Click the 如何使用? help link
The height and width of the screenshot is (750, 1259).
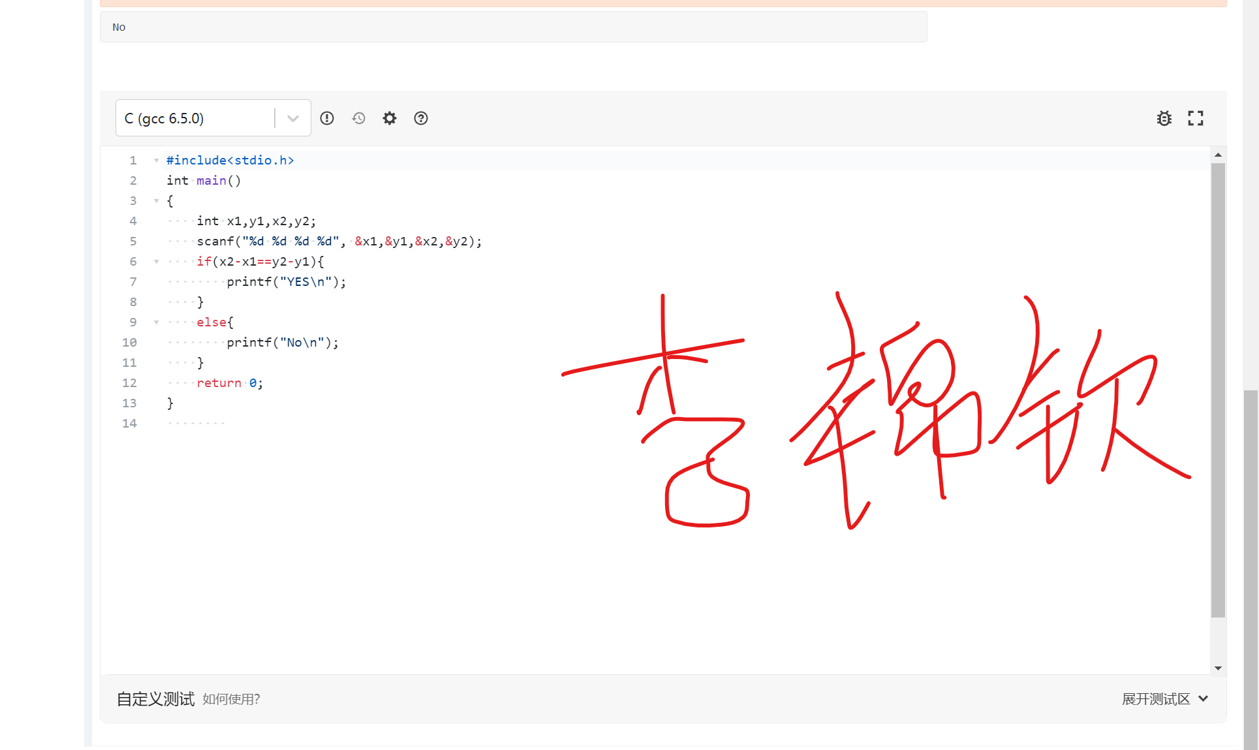pyautogui.click(x=231, y=699)
